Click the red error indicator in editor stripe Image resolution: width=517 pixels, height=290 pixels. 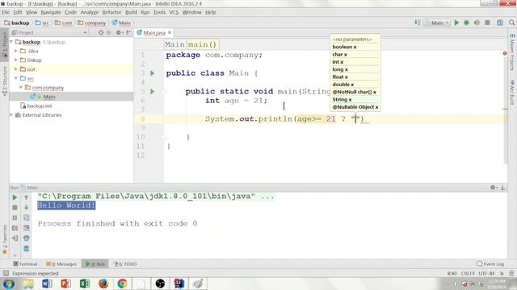pos(505,53)
